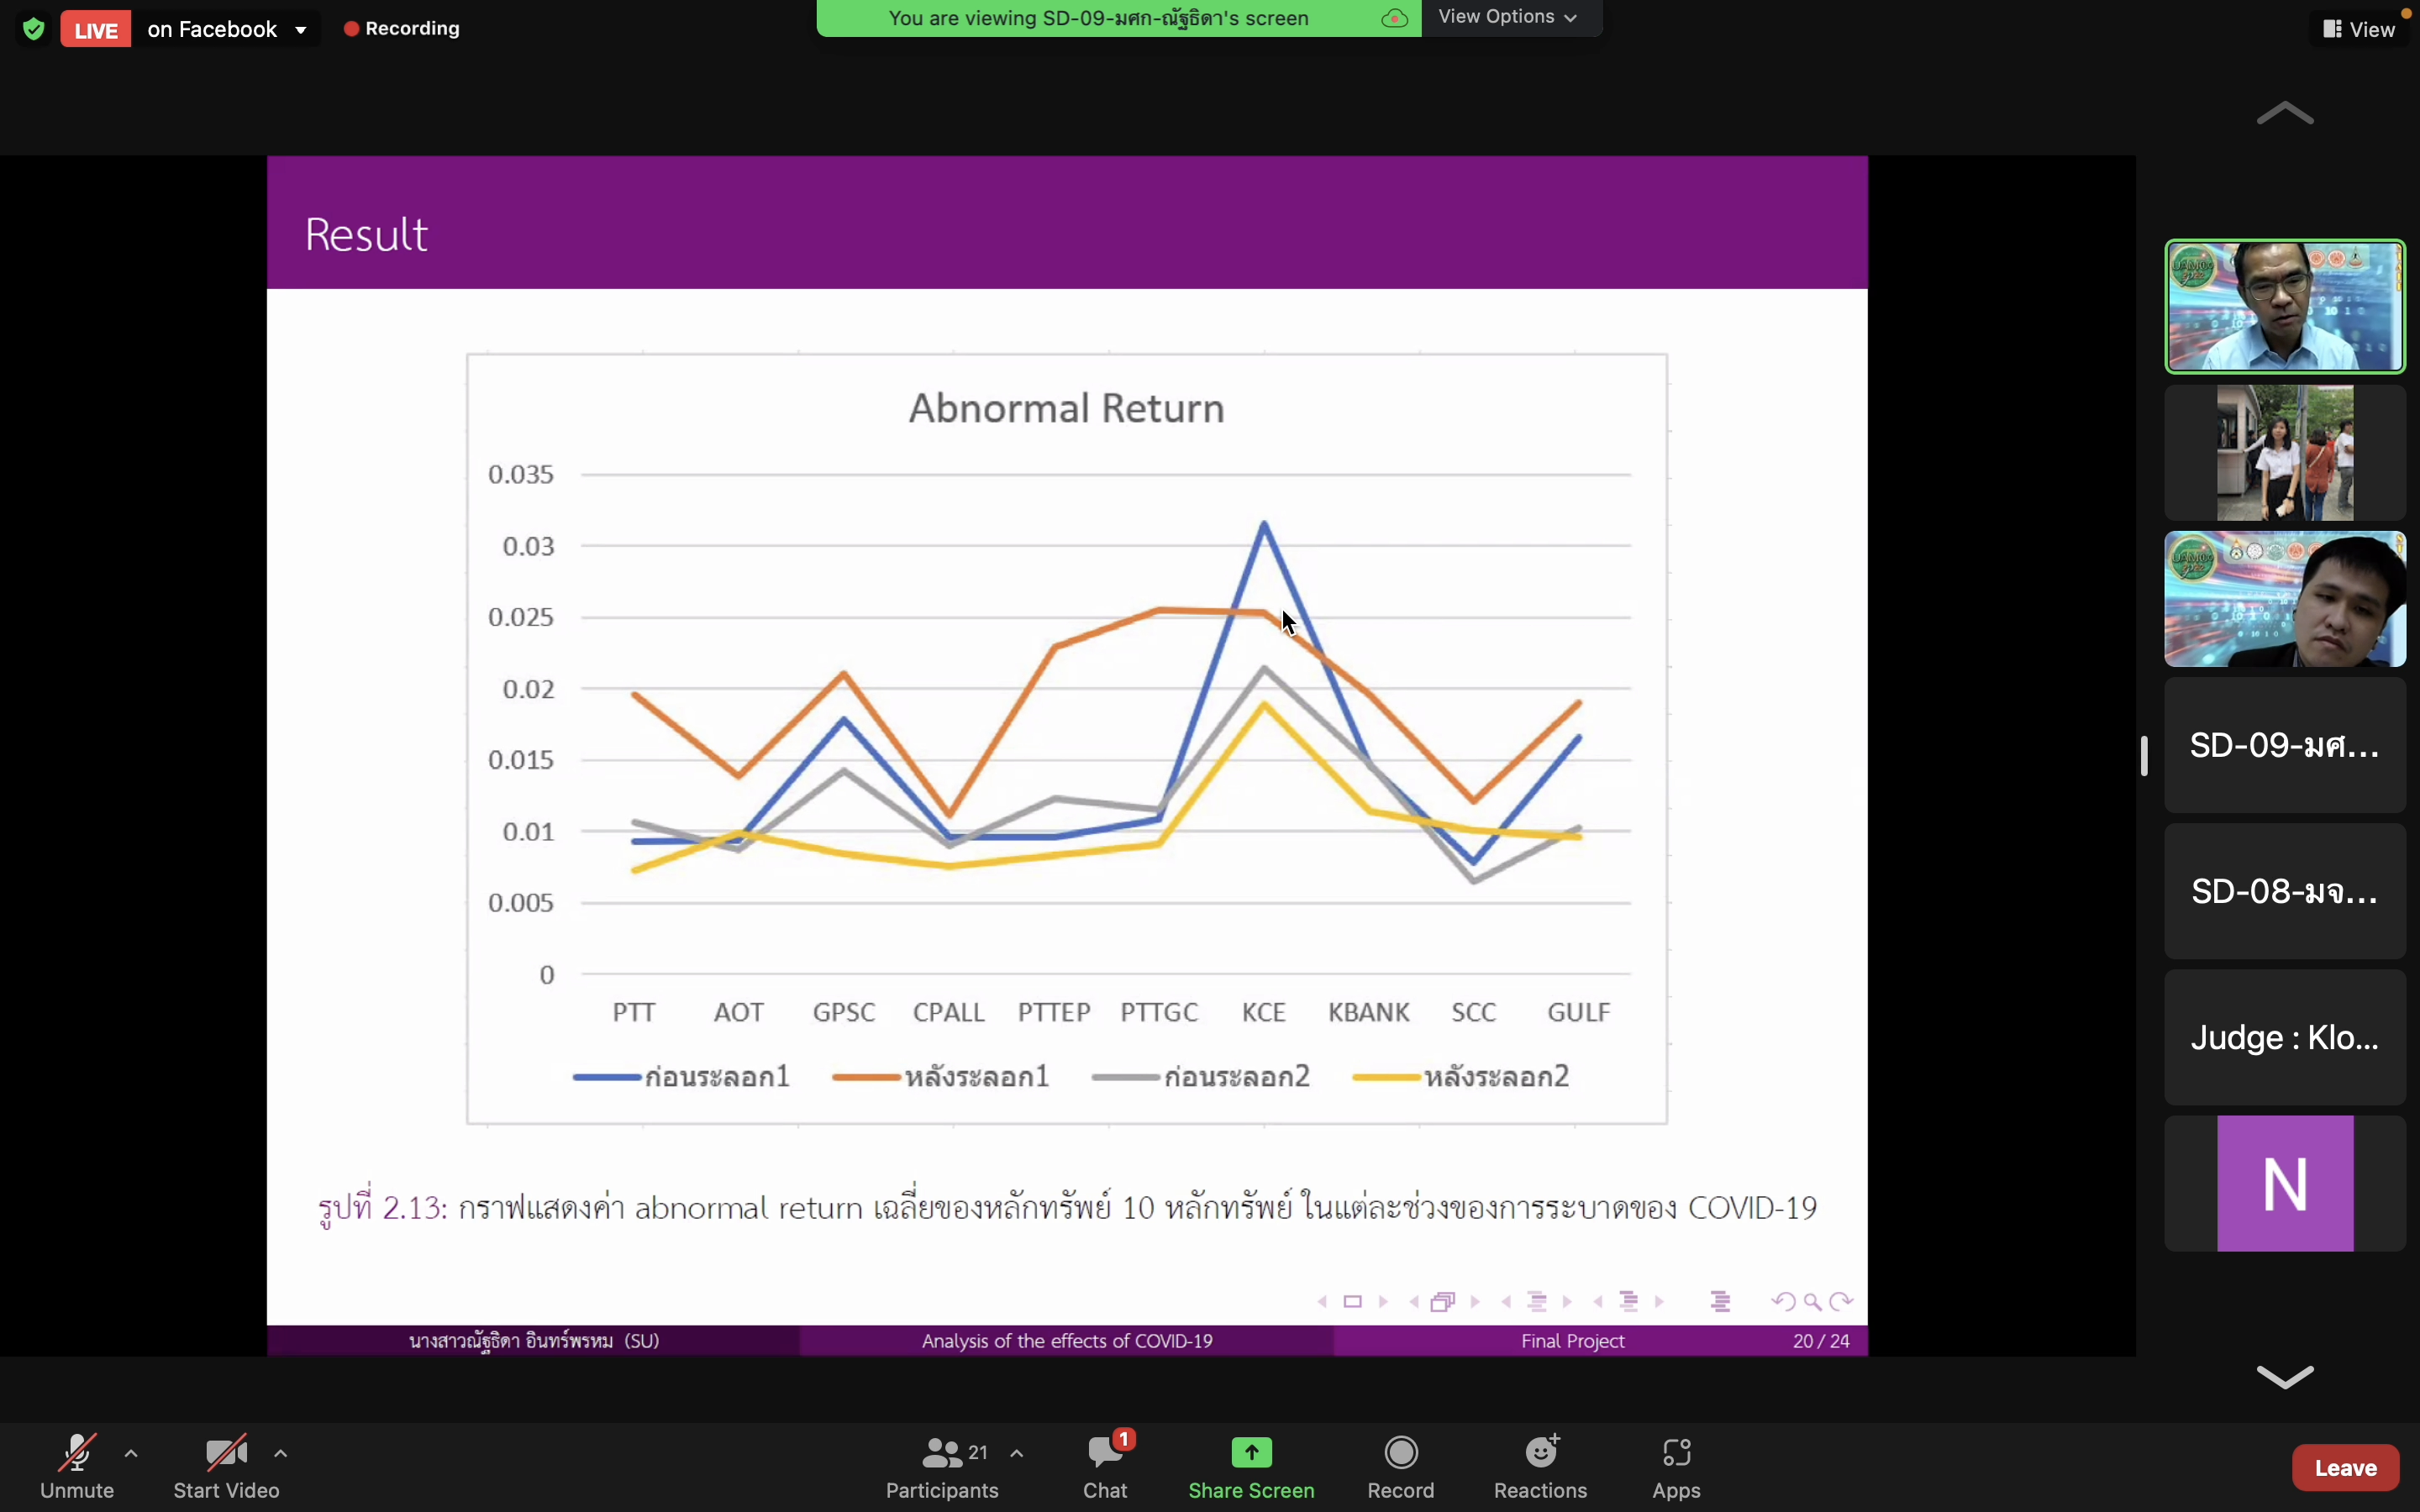The image size is (2420, 1512).
Task: Expand the caret next to Participants
Action: click(x=1017, y=1453)
